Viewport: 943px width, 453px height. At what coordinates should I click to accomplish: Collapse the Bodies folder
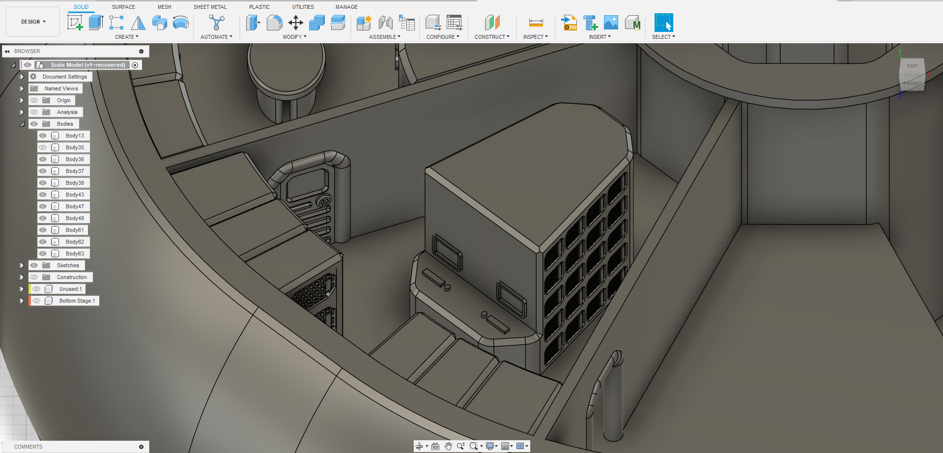(22, 124)
